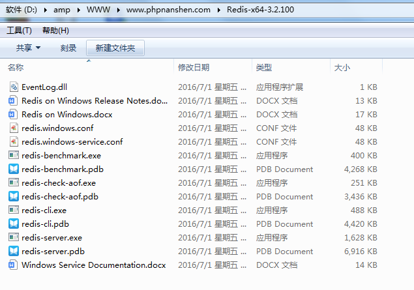Click the Redis-x64-3.2.100 breadcrumb
This screenshot has width=414, height=290.
pos(260,10)
